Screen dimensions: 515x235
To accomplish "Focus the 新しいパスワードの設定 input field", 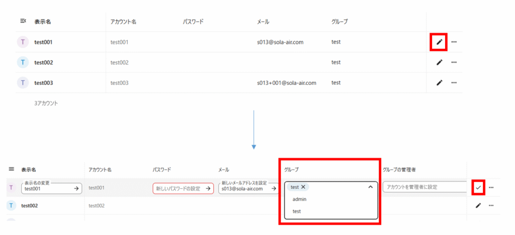I will click(x=179, y=189).
